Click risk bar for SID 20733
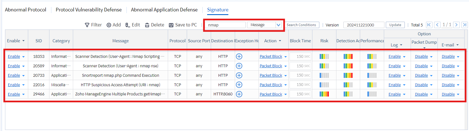469x131 pixels. [x=324, y=75]
